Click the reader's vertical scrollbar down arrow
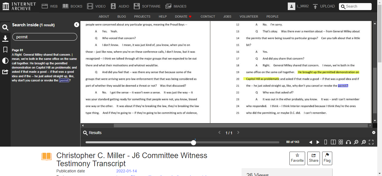 (x=375, y=121)
